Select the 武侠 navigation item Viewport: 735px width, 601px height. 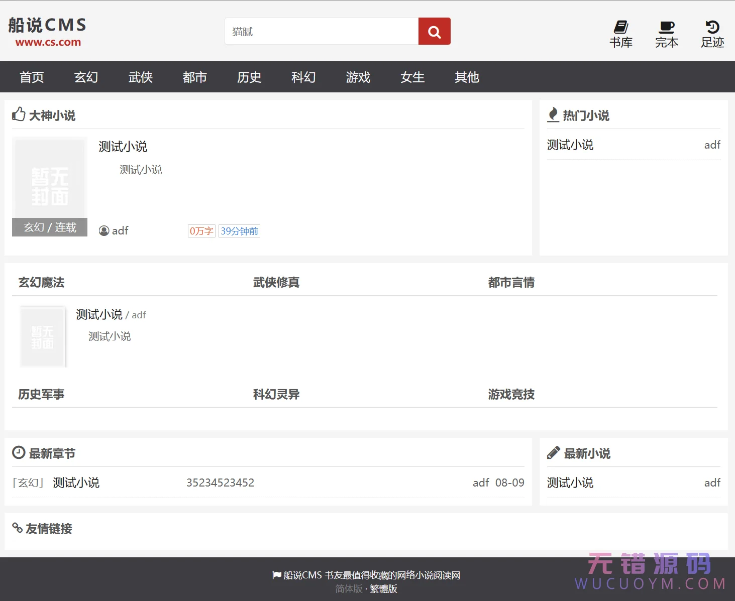pyautogui.click(x=141, y=77)
